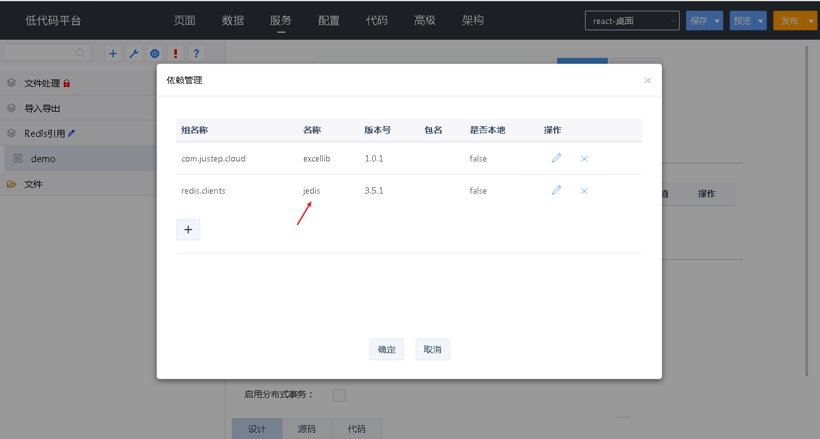Cancel with the 取消 button
The width and height of the screenshot is (820, 439).
[x=433, y=349]
